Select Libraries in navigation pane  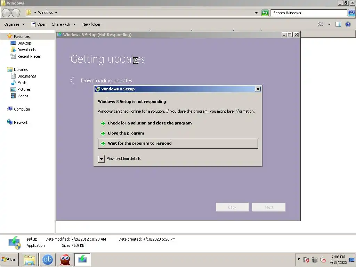[x=21, y=70]
